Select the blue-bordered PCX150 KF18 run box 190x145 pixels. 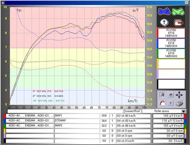tap(171, 43)
